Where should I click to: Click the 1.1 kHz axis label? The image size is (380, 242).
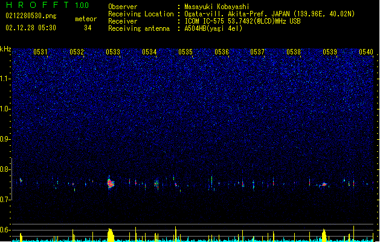(5, 79)
